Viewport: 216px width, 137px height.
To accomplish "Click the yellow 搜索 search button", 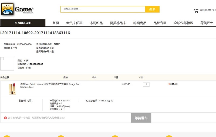I will pos(152,9).
